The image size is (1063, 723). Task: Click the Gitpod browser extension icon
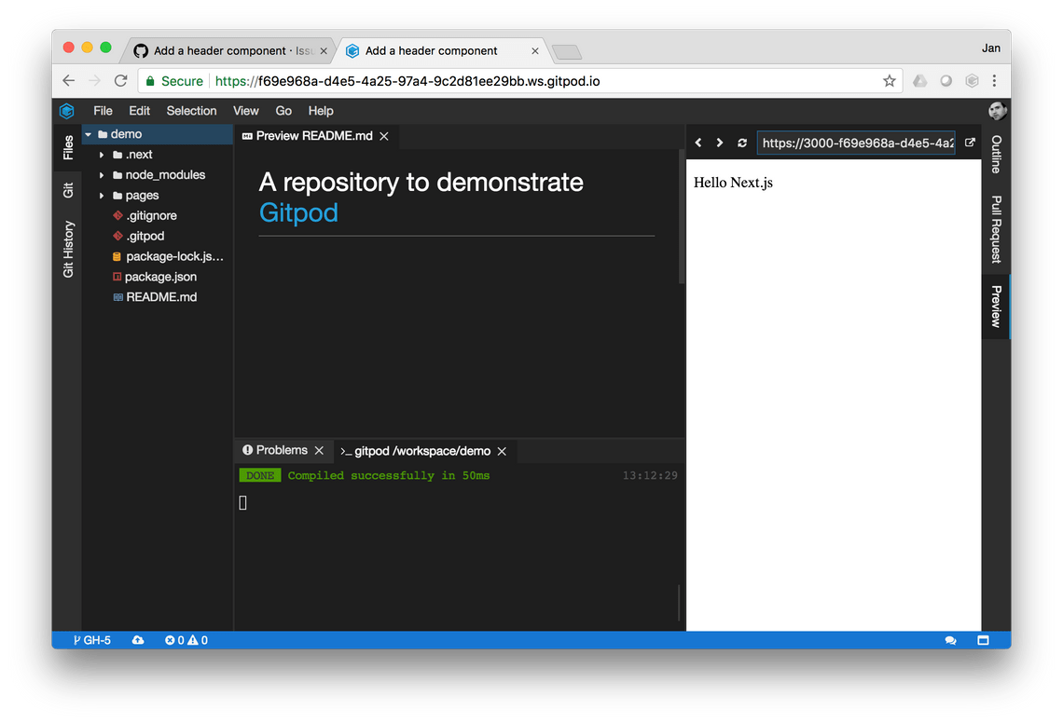tap(972, 81)
